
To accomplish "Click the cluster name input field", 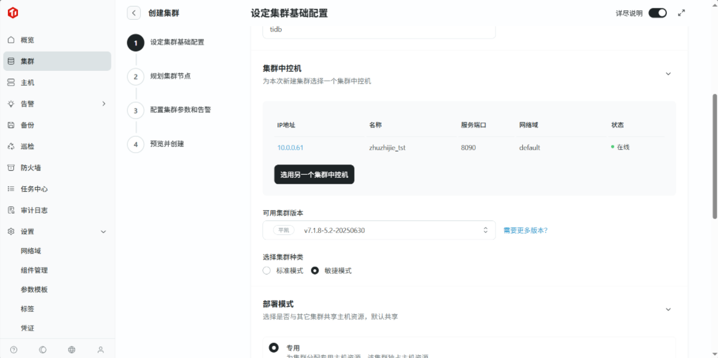I will pyautogui.click(x=379, y=30).
